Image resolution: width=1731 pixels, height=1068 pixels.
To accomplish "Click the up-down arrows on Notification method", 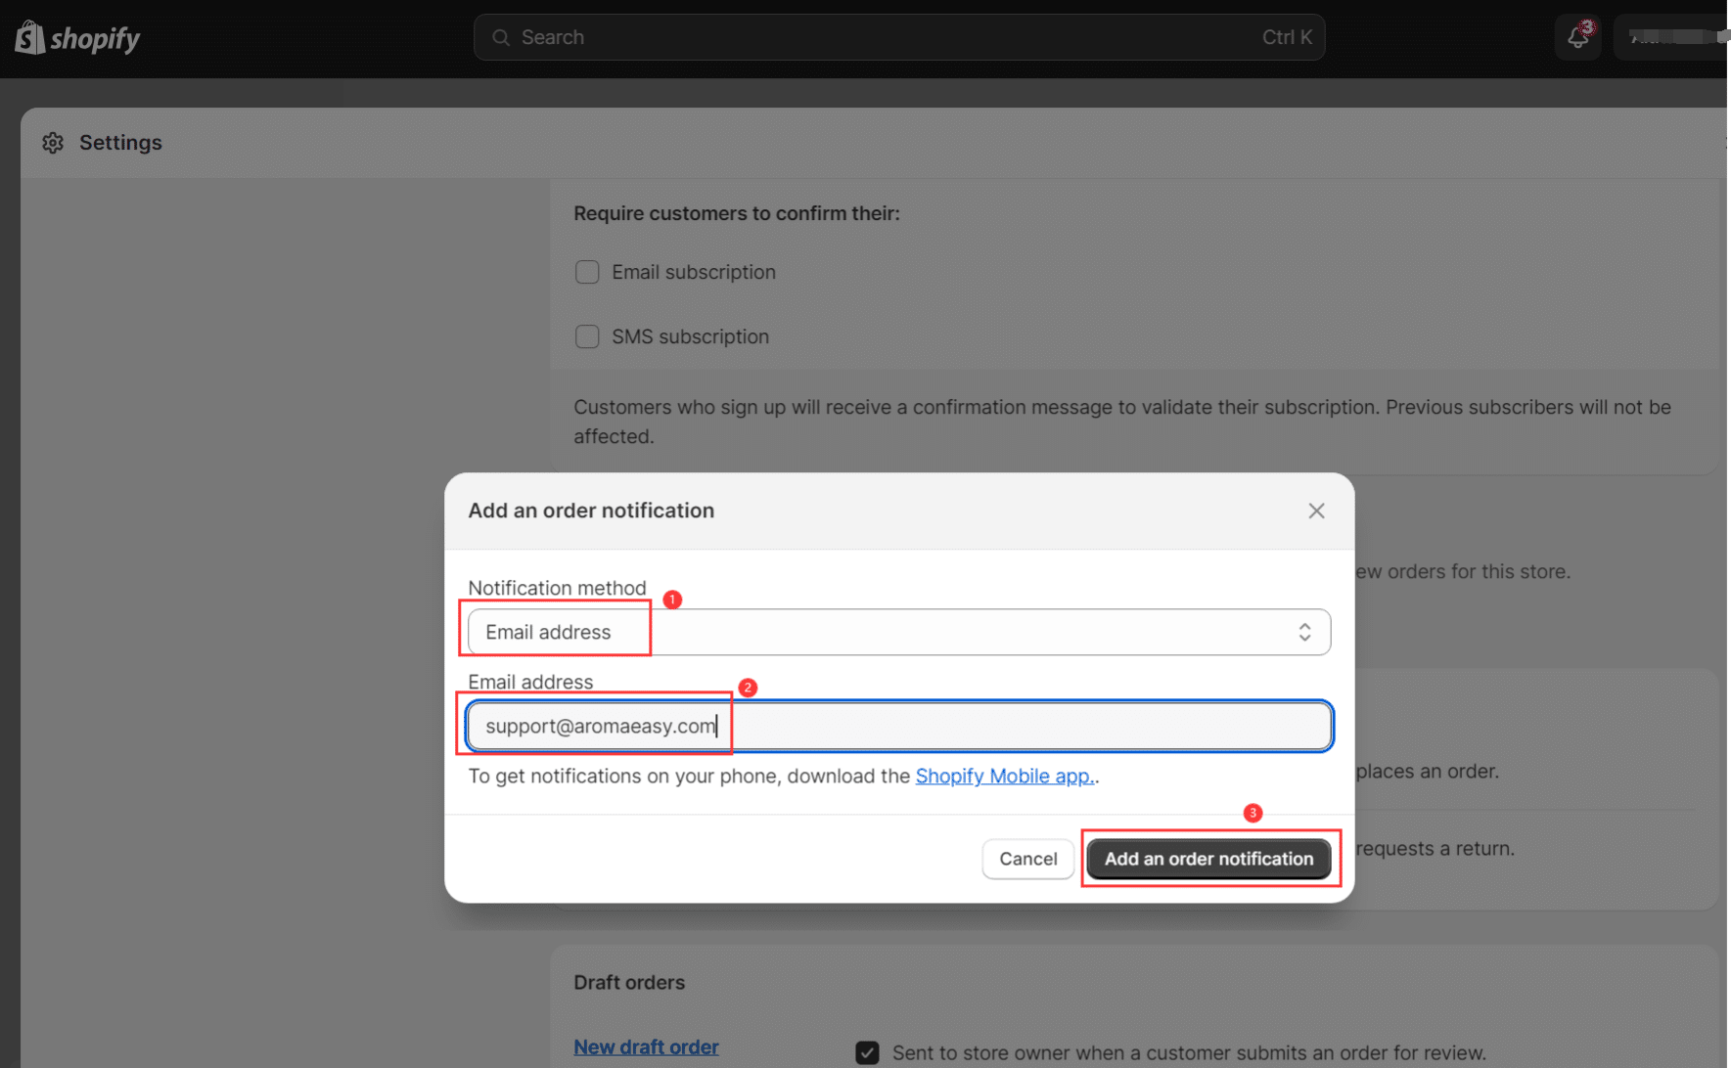I will pyautogui.click(x=1304, y=632).
